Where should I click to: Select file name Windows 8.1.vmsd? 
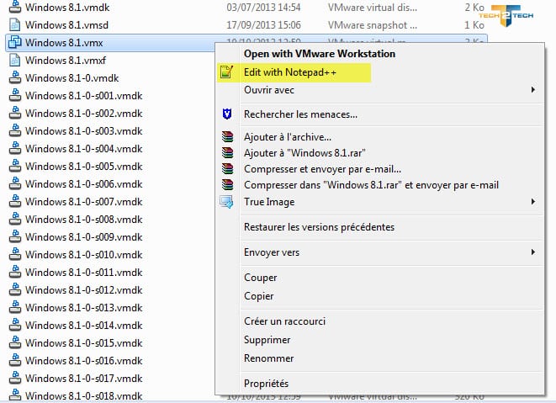tap(66, 25)
